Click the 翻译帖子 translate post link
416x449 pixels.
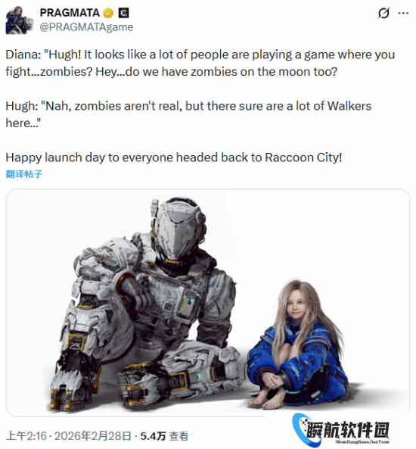click(x=24, y=174)
